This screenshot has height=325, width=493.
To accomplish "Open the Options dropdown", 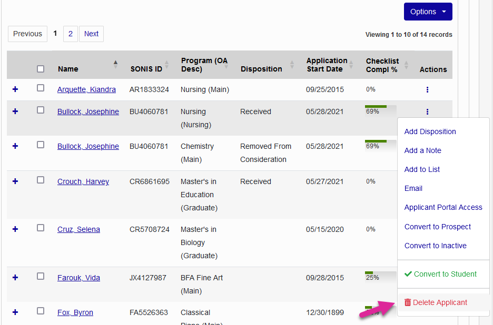I will click(x=428, y=11).
